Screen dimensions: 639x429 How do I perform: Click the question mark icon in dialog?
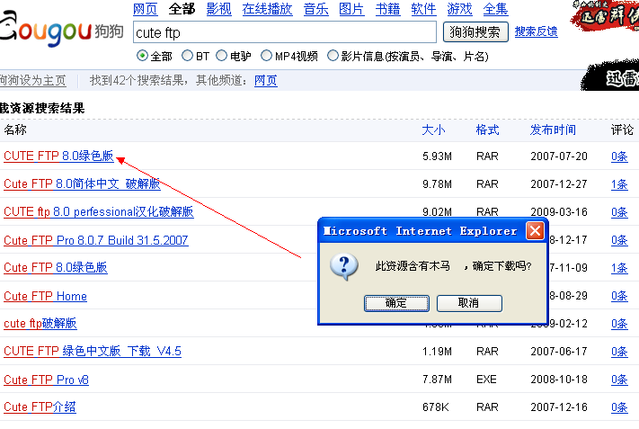coord(344,267)
